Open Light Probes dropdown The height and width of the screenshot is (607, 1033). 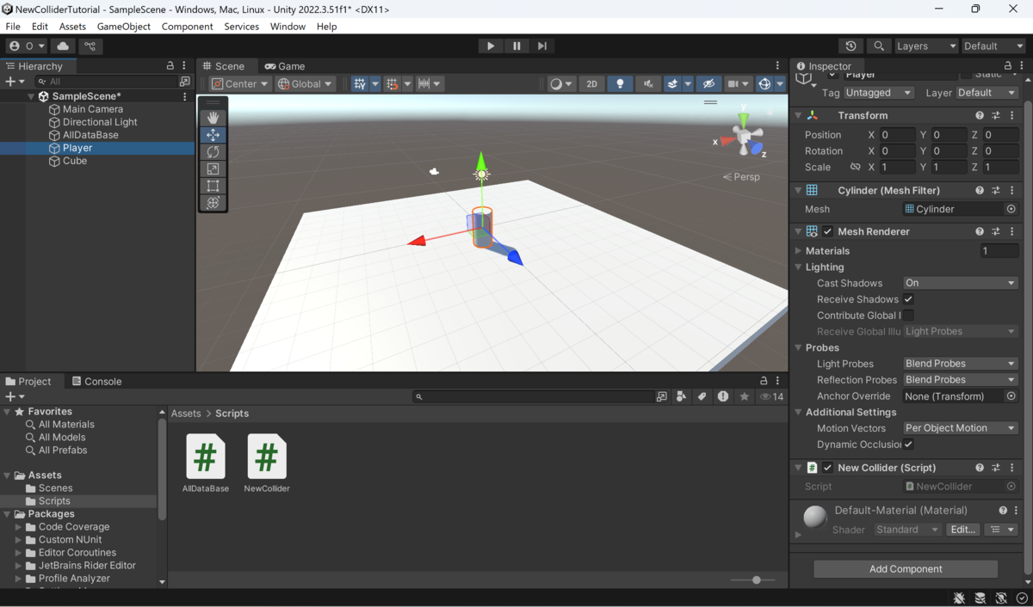[960, 364]
